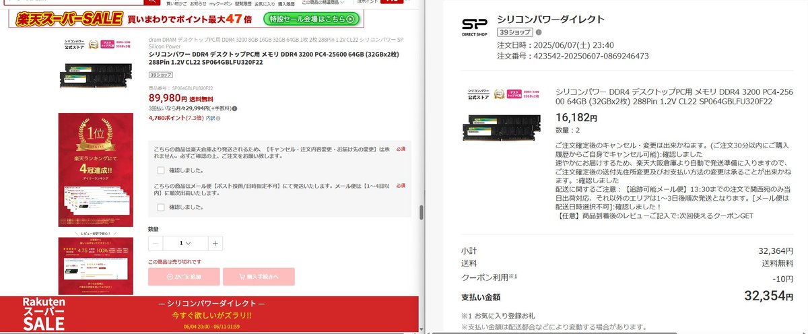Expand この商品の関連商品 dropdown
Screen dimensions: 808x334
324,3
